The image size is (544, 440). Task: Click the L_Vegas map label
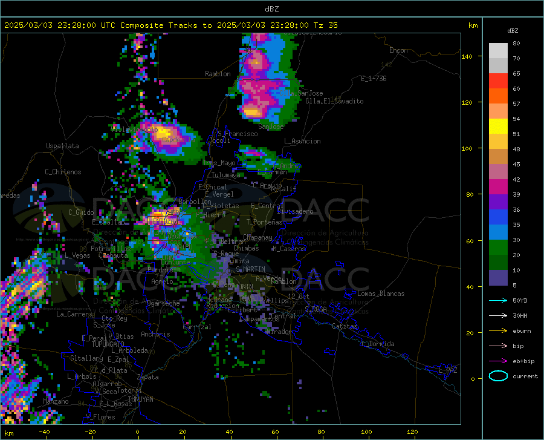(x=77, y=255)
